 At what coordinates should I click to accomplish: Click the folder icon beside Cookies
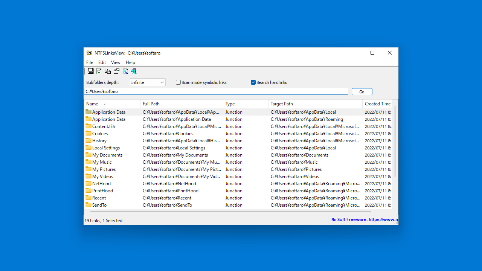click(x=88, y=133)
